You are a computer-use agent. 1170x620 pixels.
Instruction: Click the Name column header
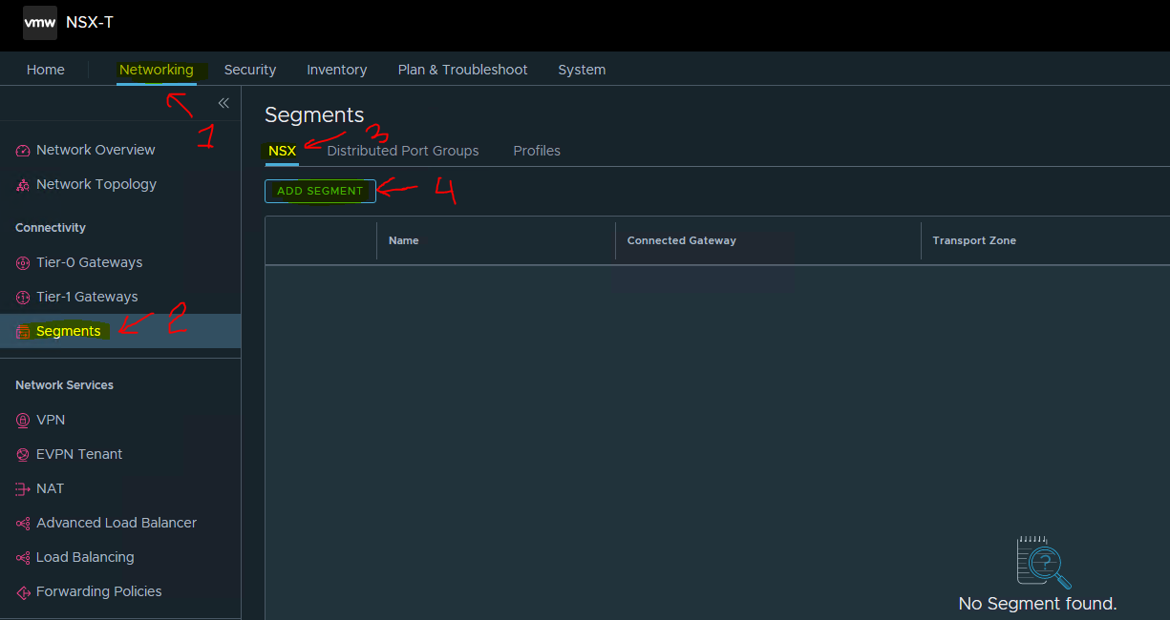[404, 240]
